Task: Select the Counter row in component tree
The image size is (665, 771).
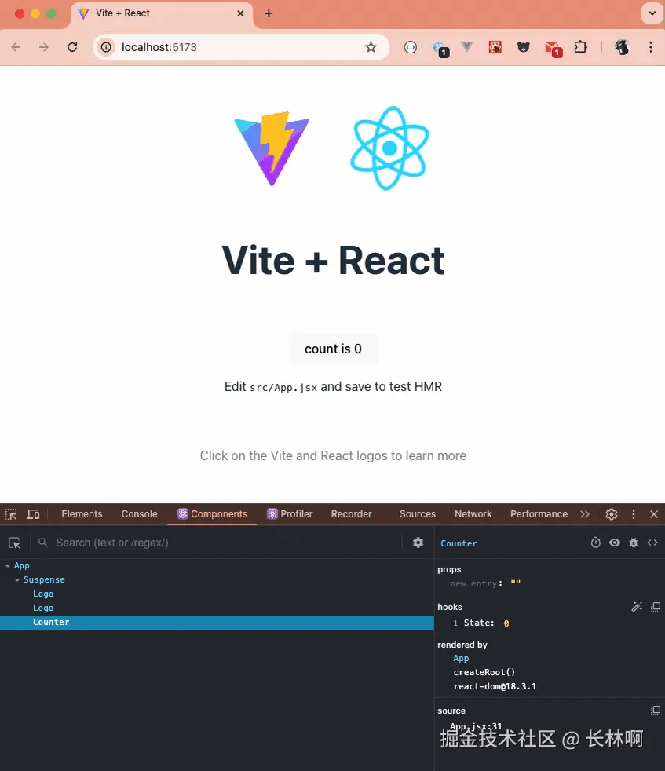Action: [x=217, y=623]
